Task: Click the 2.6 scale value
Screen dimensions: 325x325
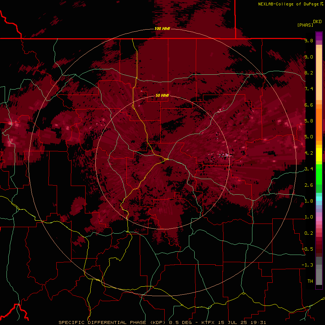Action: pyautogui.click(x=309, y=185)
